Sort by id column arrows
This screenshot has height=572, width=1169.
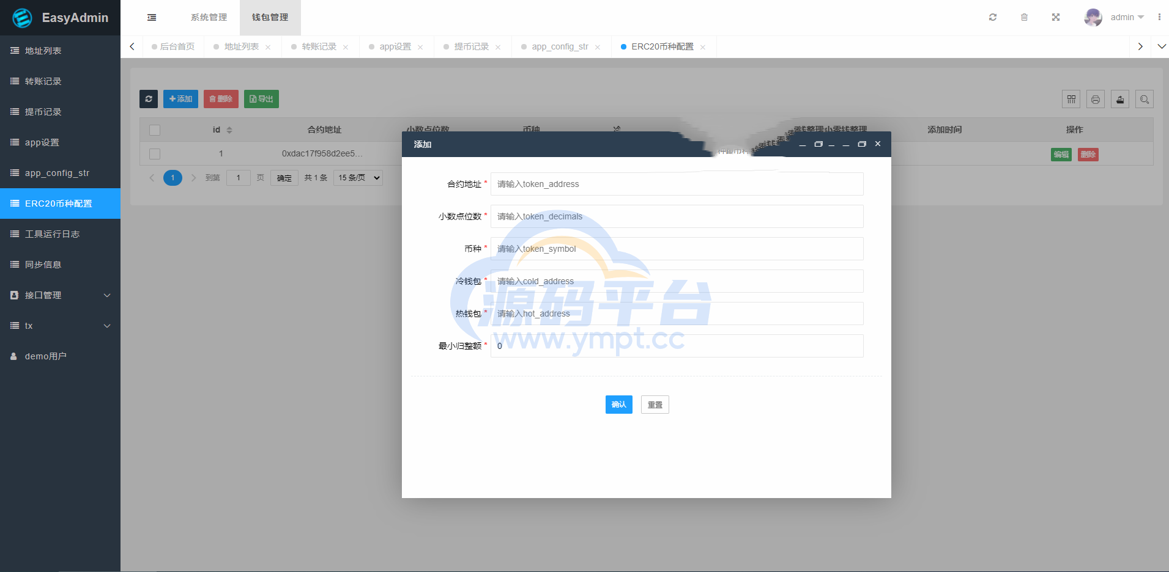point(229,130)
